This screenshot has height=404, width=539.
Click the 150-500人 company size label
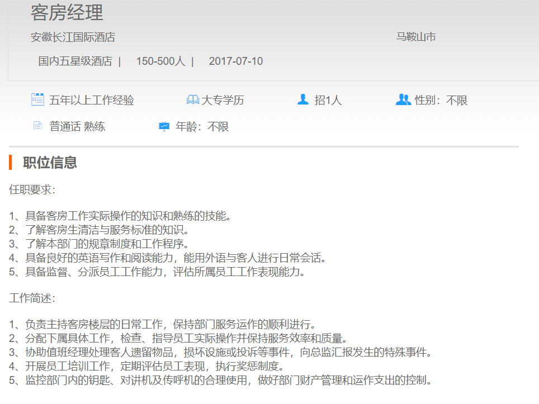(160, 61)
